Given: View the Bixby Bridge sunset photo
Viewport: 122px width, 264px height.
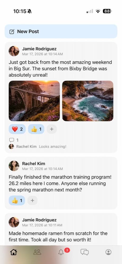Looking at the screenshot, I should 34,101.
